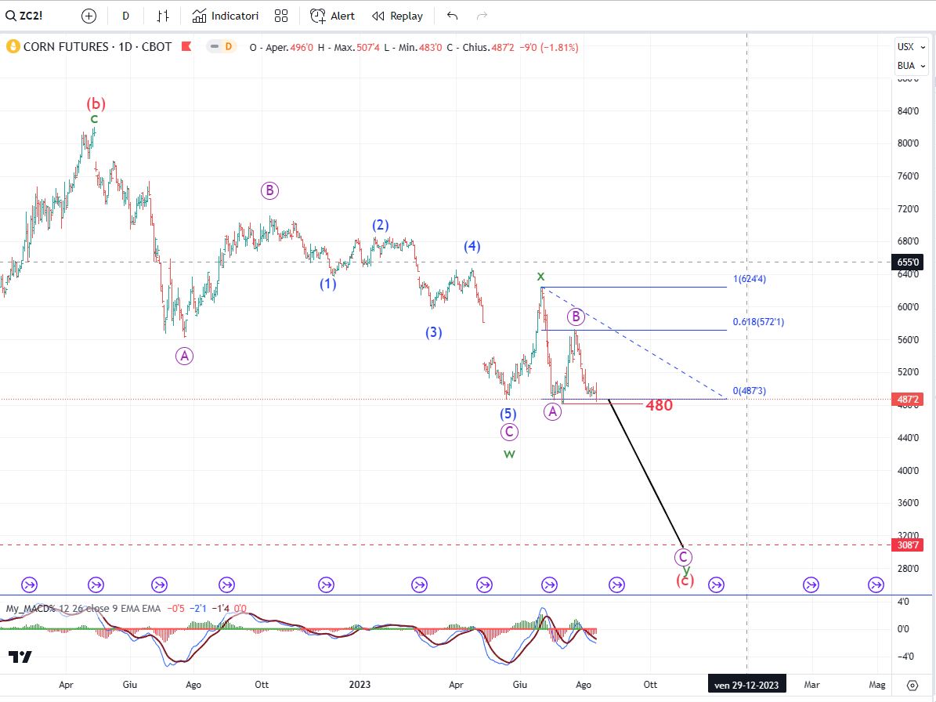Click the -9'0 (-1.81%) change value
This screenshot has width=936, height=702.
[548, 47]
